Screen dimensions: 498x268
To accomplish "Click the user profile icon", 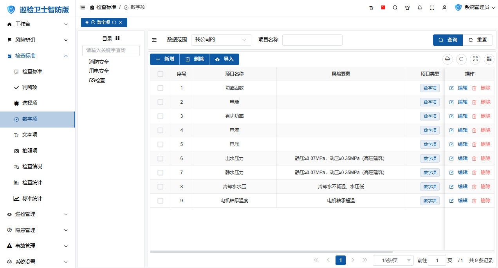I will pos(444,7).
